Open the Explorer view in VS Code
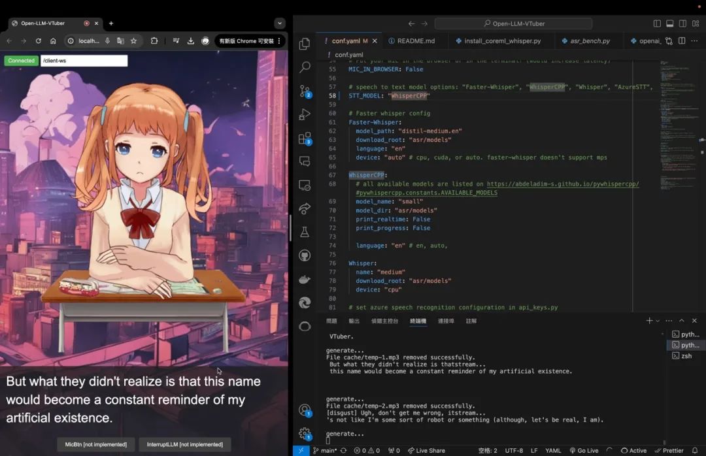This screenshot has width=706, height=456. (x=305, y=44)
